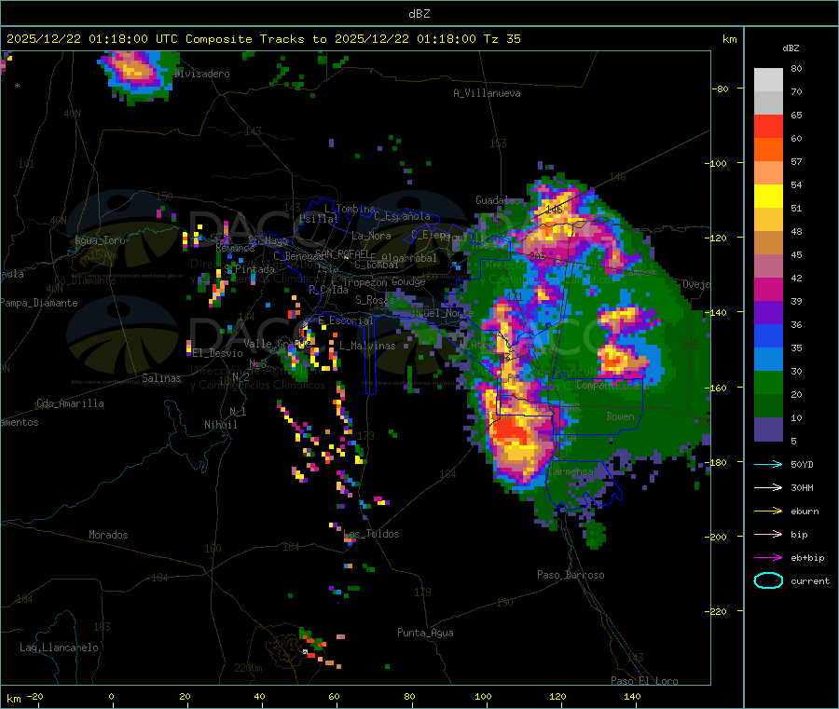839x709 pixels.
Task: Pick the light blue 30-35 dBZ swatch
Action: [768, 360]
